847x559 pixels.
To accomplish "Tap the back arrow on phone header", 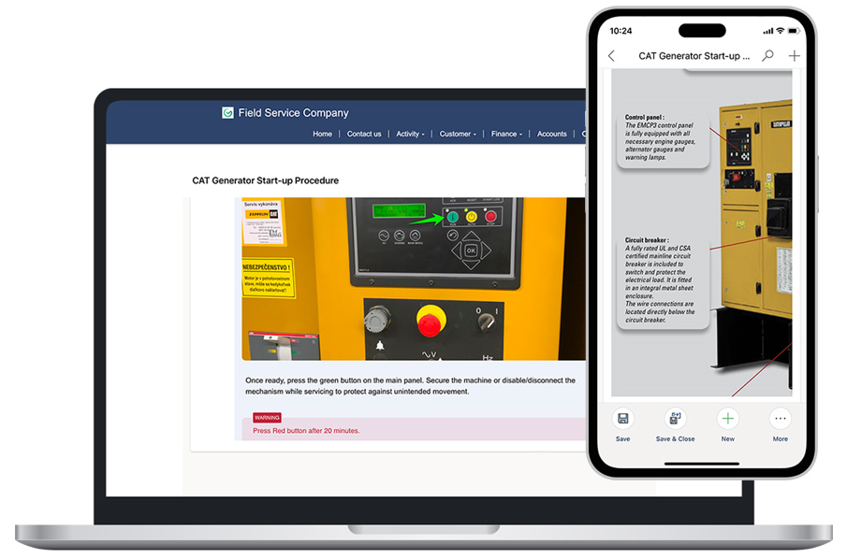I will [x=612, y=56].
